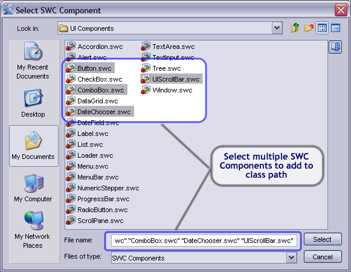The width and height of the screenshot is (351, 272).
Task: Open My Recent Documents shortcut
Action: click(x=33, y=60)
